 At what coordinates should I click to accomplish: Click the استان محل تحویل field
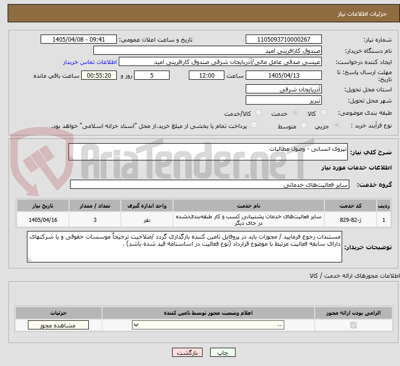pos(283,89)
